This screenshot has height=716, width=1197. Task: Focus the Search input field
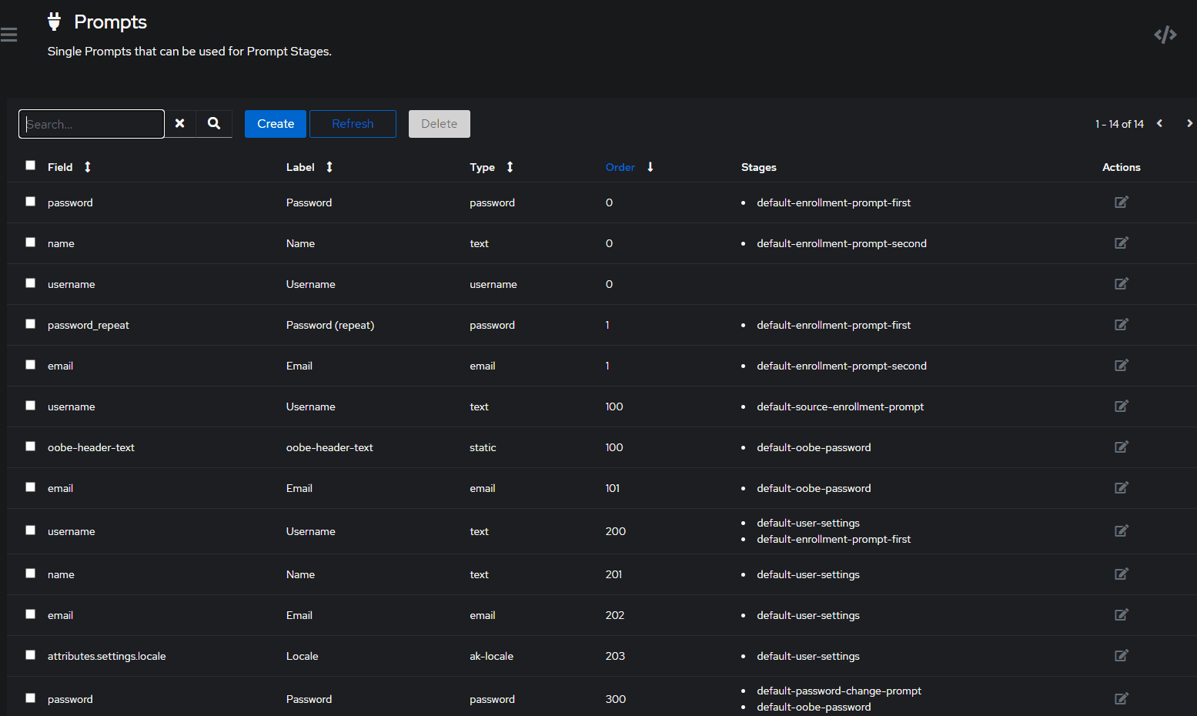click(x=92, y=124)
